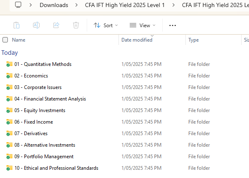Open the Sort dropdown menu
249x178 pixels.
pos(105,25)
